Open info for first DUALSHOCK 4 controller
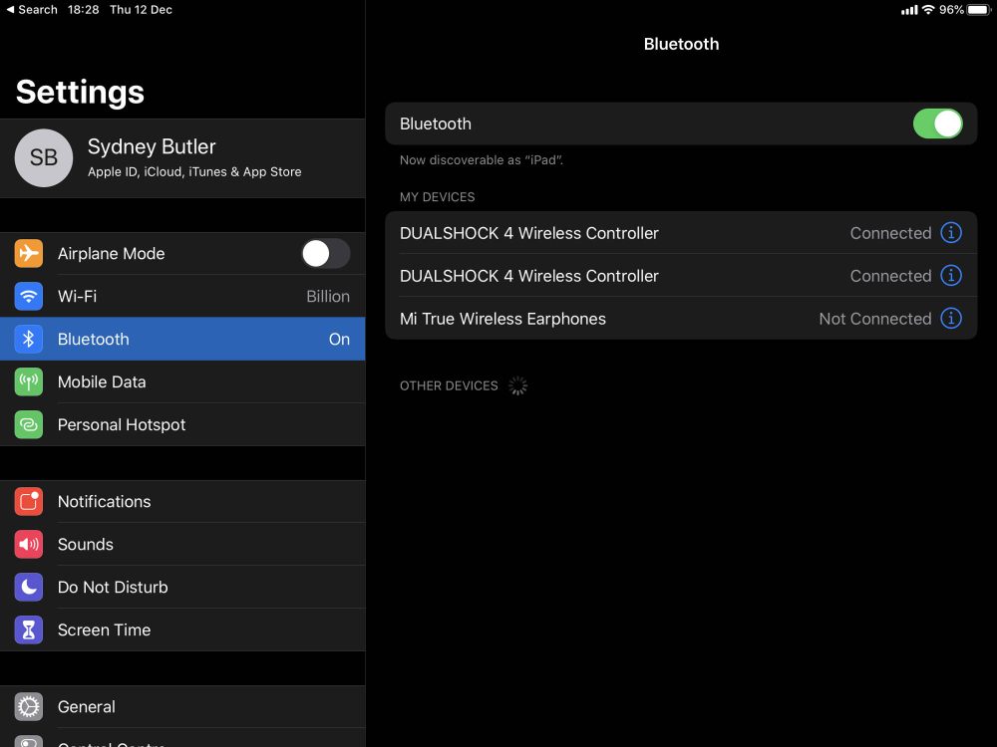The width and height of the screenshot is (997, 747). pos(951,233)
